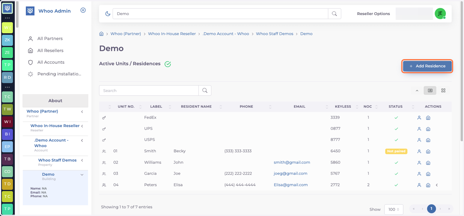
Task: Open .Demo Account - Whoo breadcrumb link
Action: [x=226, y=34]
